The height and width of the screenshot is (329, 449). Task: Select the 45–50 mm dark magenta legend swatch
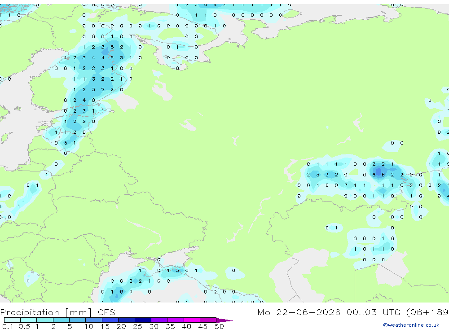click(208, 320)
